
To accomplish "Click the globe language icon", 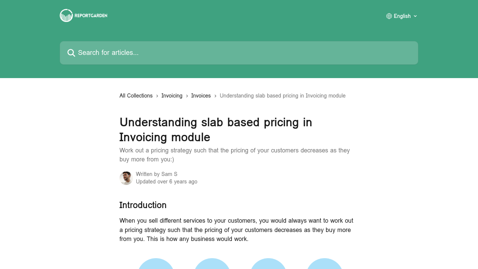I will coord(389,16).
